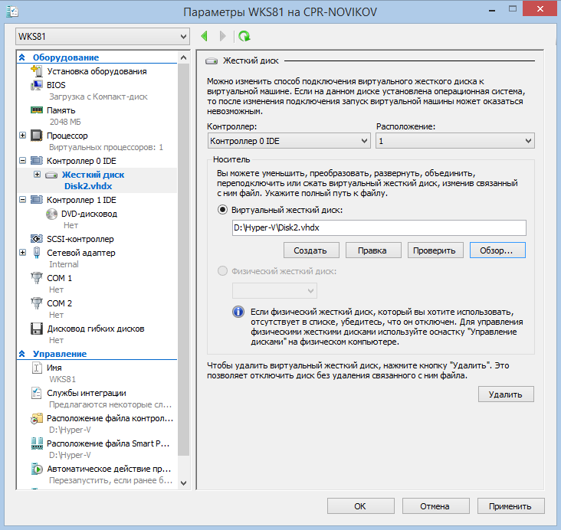This screenshot has width=561, height=530.
Task: Select Виртуальный жесткий диск radio button
Action: click(223, 209)
